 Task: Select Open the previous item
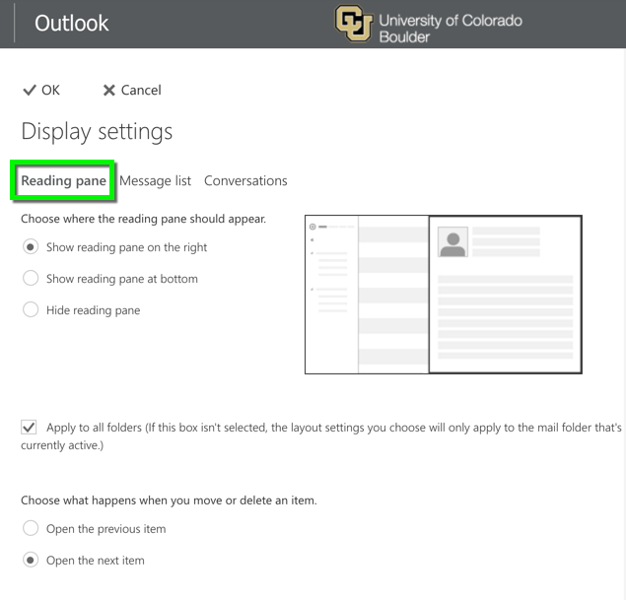31,528
